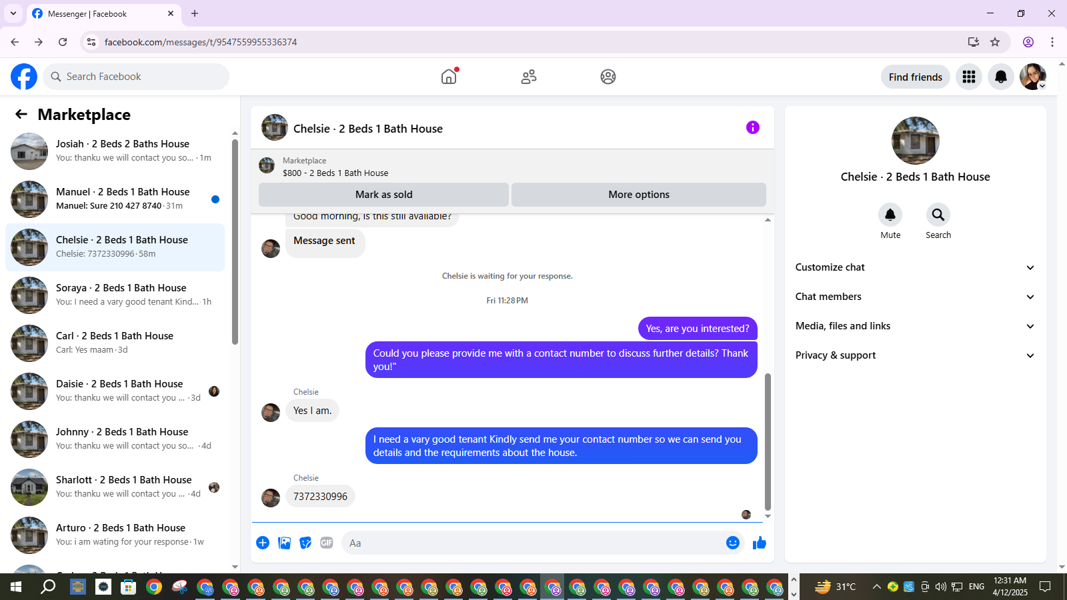This screenshot has height=600, width=1067.
Task: View site information icon in address bar
Action: click(x=91, y=42)
